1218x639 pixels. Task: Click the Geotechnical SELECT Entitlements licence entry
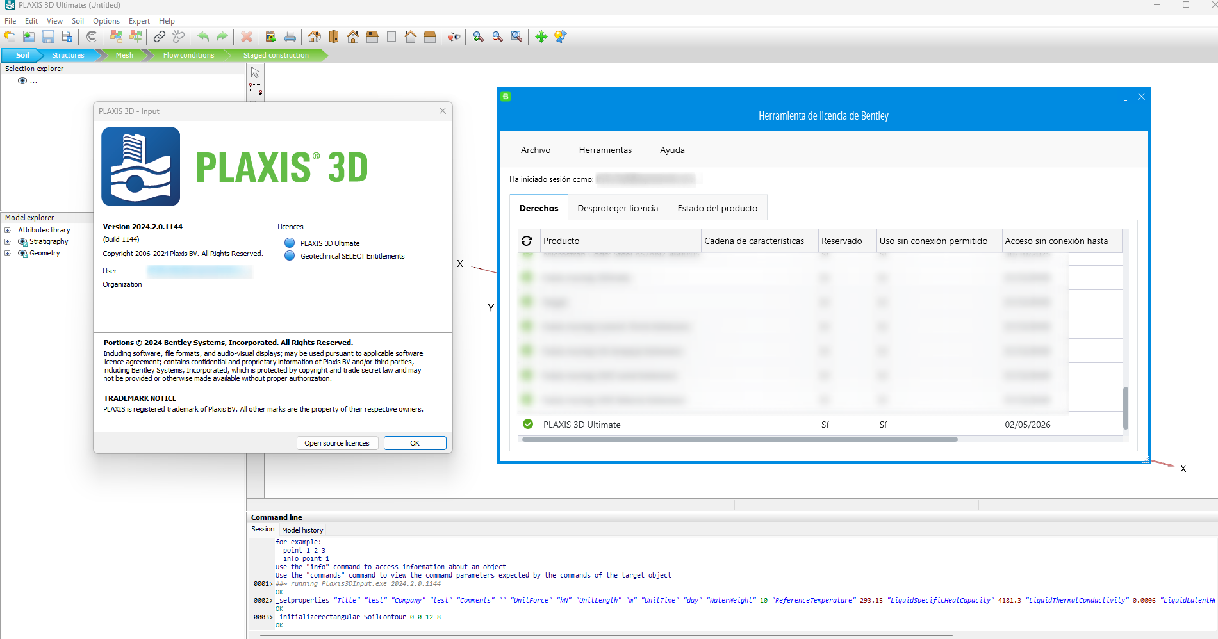(x=352, y=256)
